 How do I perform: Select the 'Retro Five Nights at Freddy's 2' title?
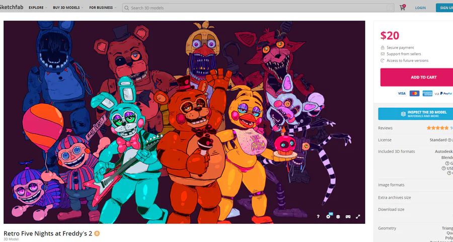pyautogui.click(x=48, y=233)
